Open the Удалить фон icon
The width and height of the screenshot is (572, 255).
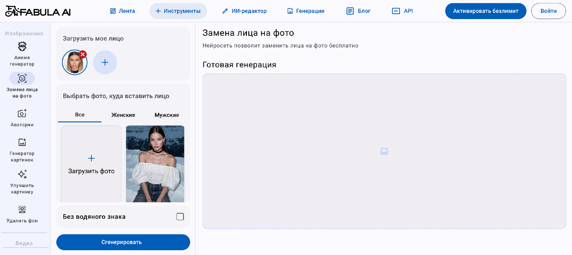click(22, 209)
